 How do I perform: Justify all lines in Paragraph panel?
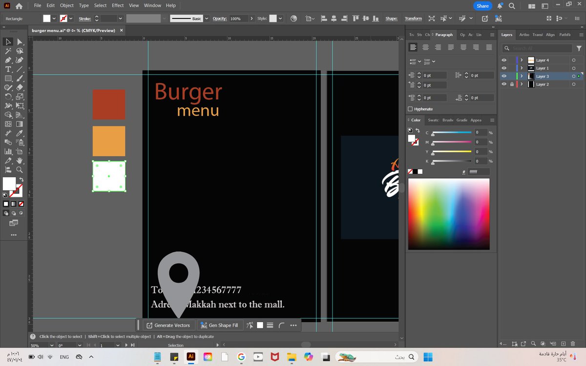[488, 47]
